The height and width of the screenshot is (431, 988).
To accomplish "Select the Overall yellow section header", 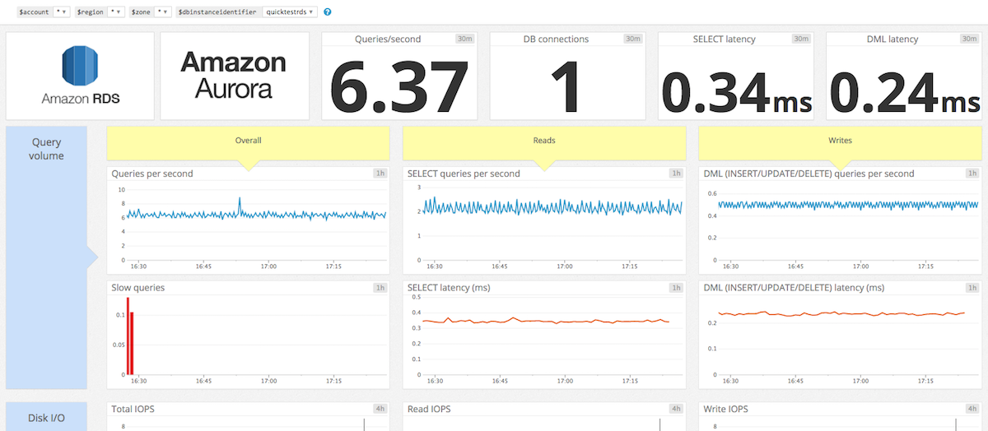I will tap(248, 141).
